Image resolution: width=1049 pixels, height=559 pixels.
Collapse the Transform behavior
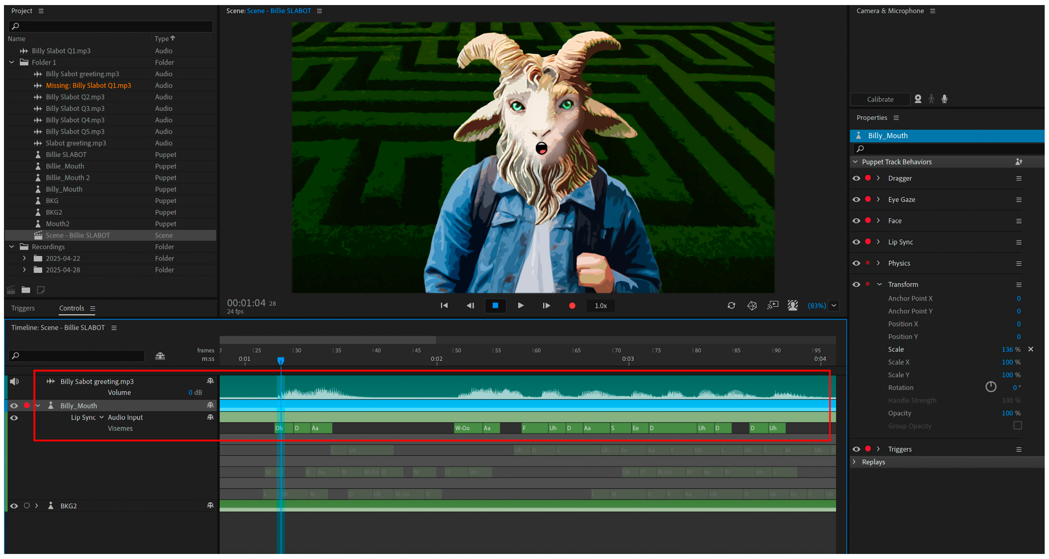coord(879,284)
